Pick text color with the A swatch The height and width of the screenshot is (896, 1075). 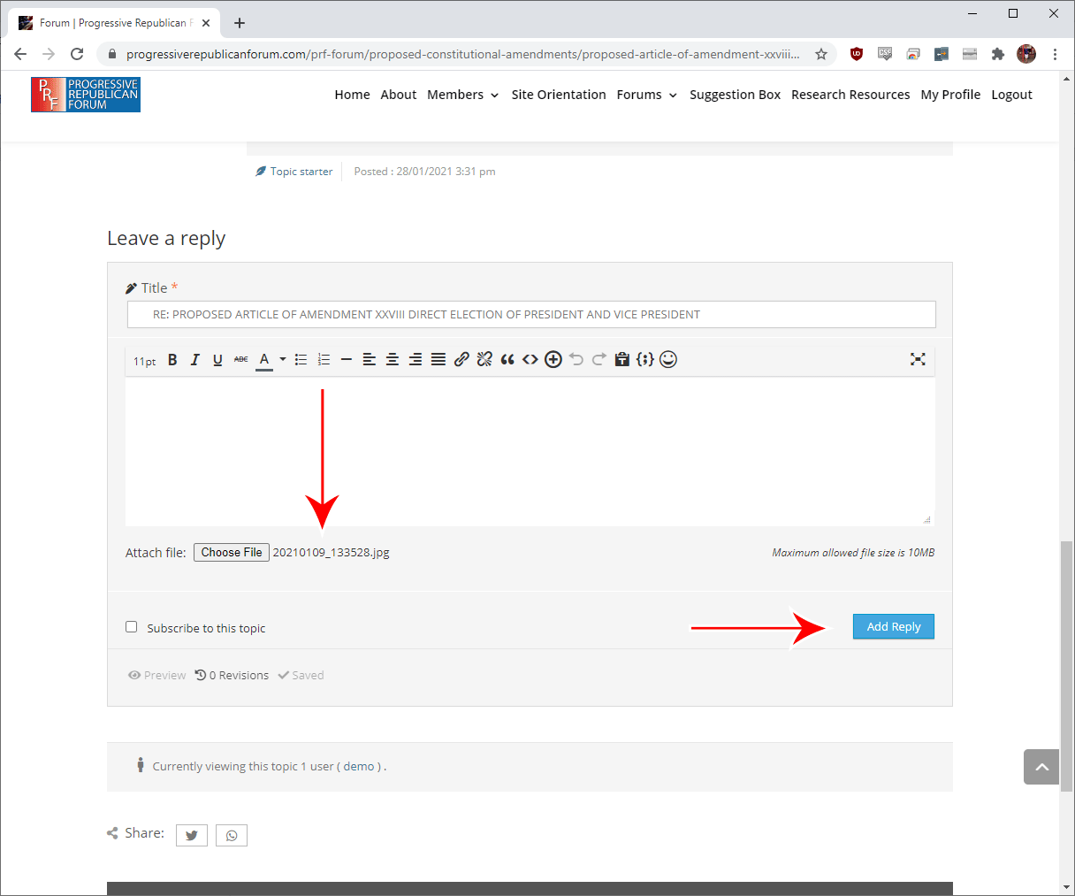click(264, 359)
